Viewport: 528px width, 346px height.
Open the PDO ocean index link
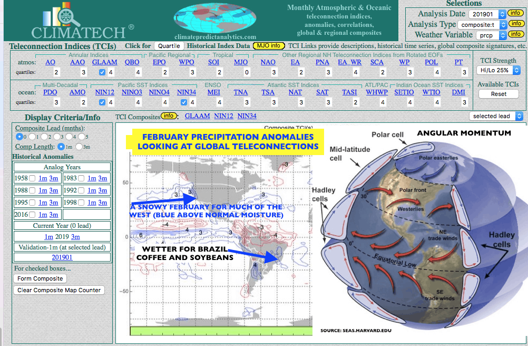(50, 92)
